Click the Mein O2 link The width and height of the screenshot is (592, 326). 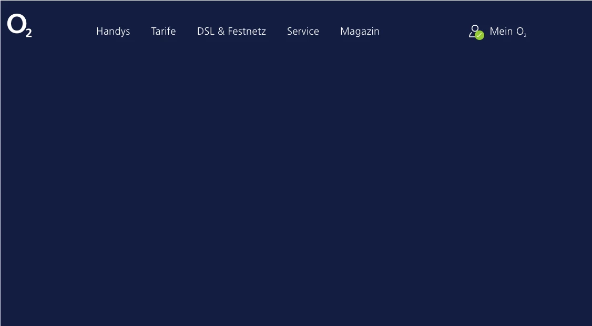(x=508, y=32)
